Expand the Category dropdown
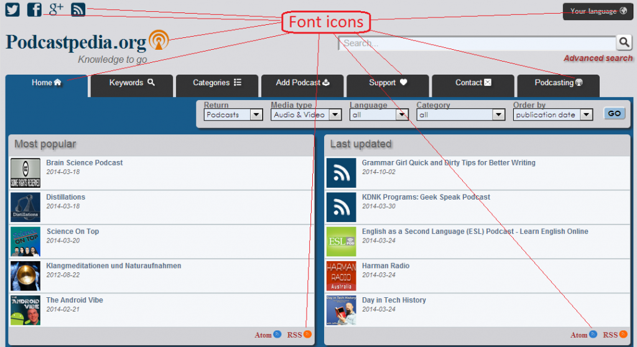The width and height of the screenshot is (637, 347). coord(460,114)
